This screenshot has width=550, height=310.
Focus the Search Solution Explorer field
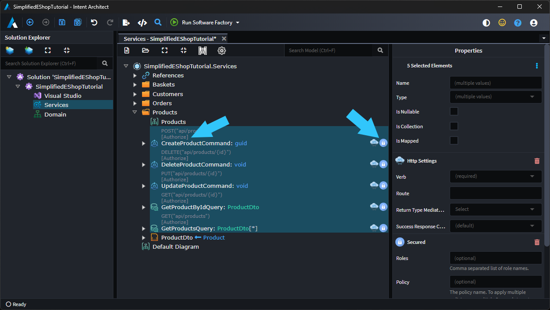[x=49, y=63]
